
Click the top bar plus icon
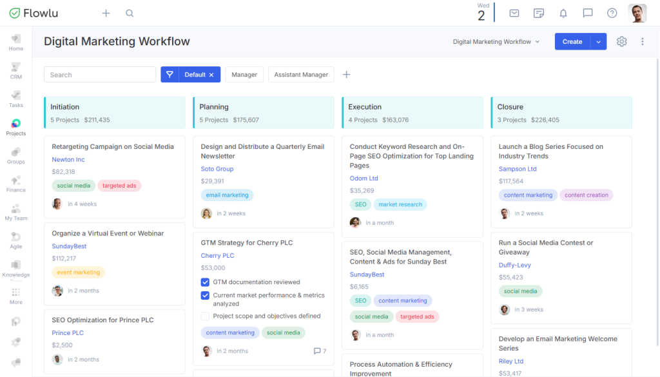pos(106,13)
